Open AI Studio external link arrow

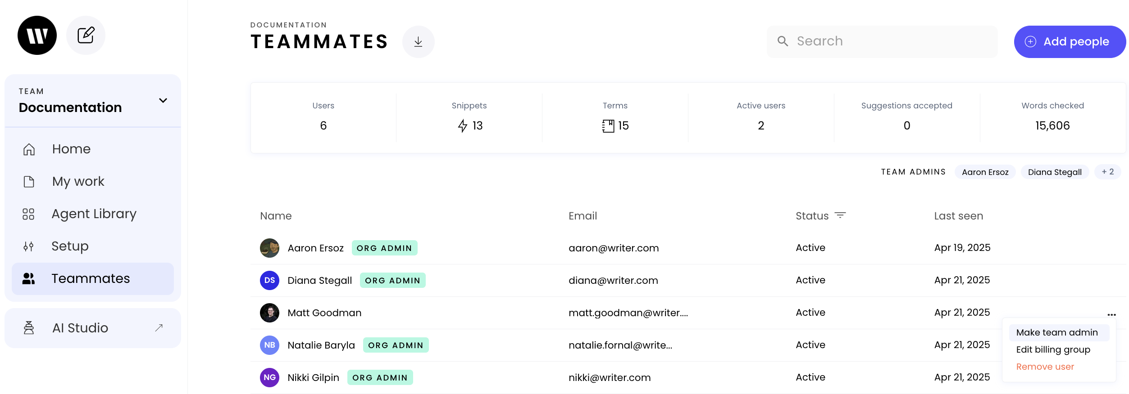tap(159, 328)
